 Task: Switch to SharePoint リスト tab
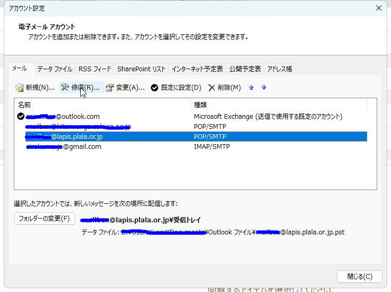pyautogui.click(x=141, y=69)
